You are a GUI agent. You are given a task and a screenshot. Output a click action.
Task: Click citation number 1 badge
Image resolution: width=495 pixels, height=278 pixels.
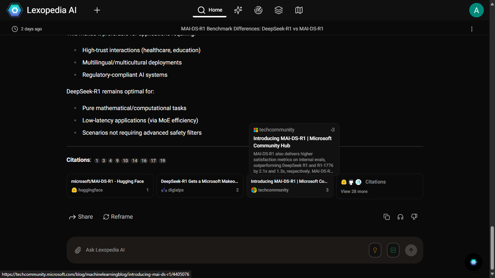(x=97, y=161)
